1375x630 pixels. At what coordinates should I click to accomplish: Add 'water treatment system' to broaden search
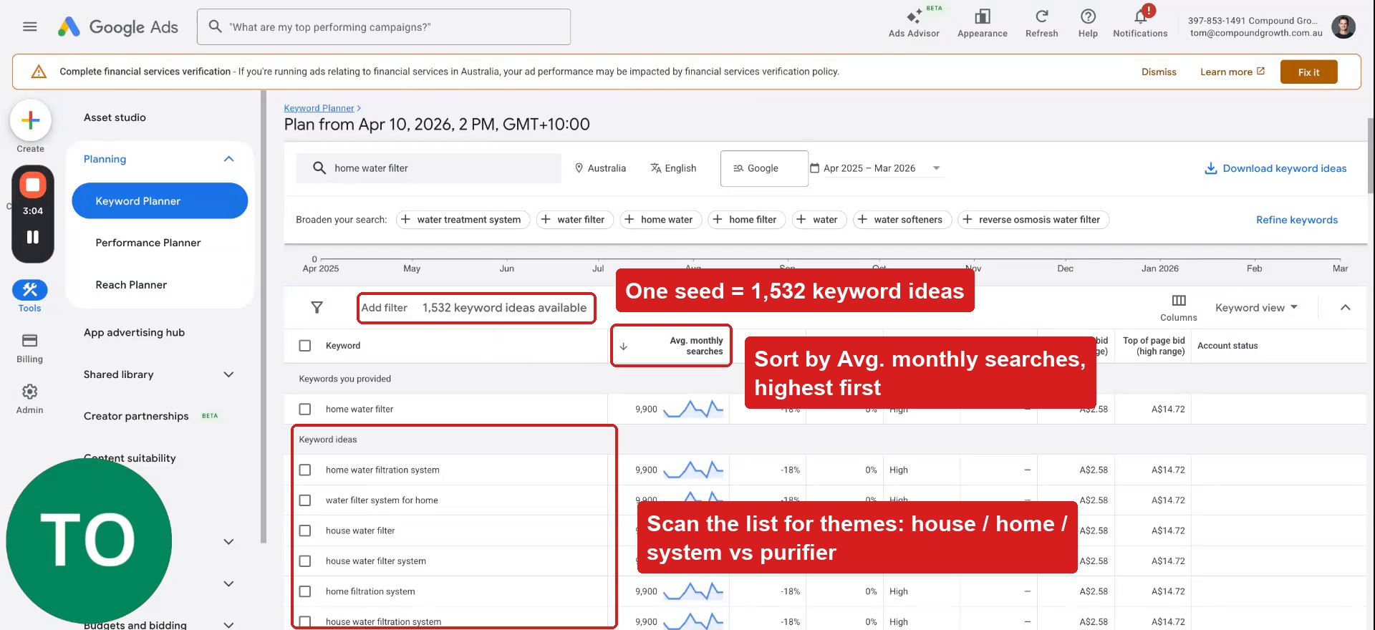tap(463, 220)
